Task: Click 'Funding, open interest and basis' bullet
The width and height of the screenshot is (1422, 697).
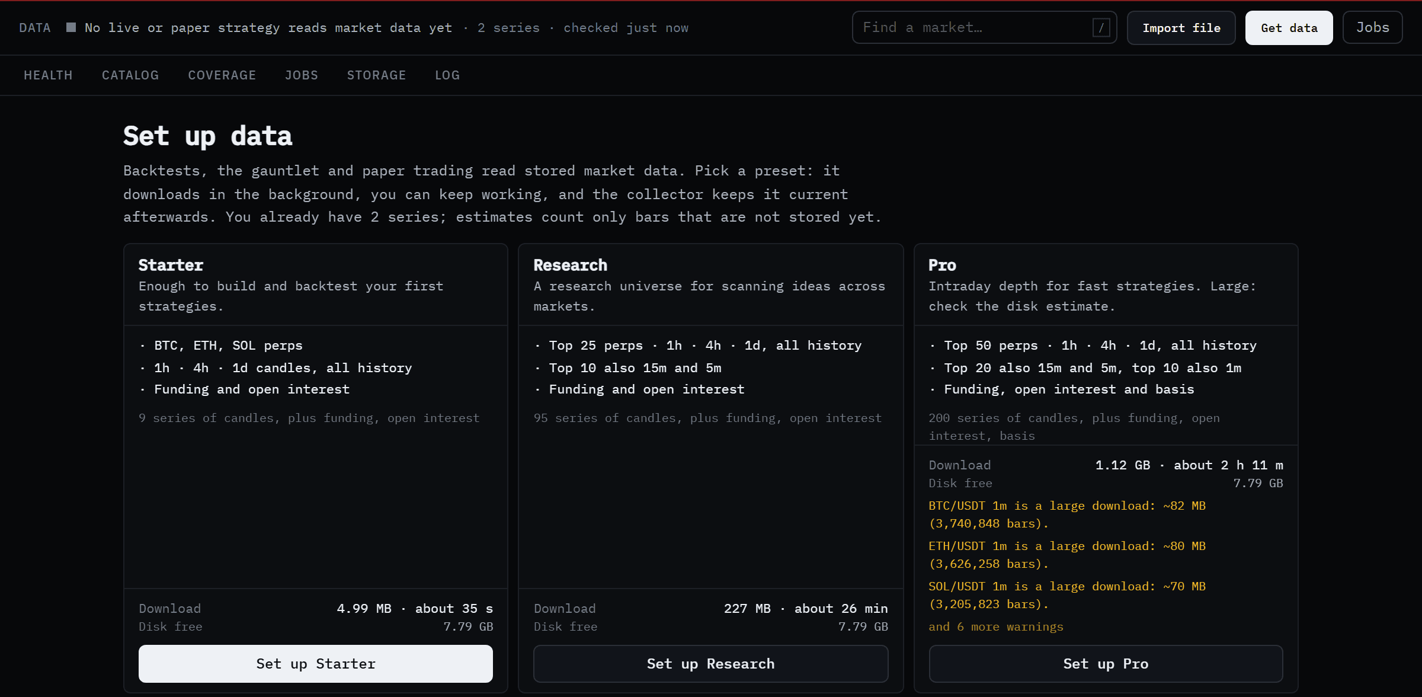Action: point(1069,389)
